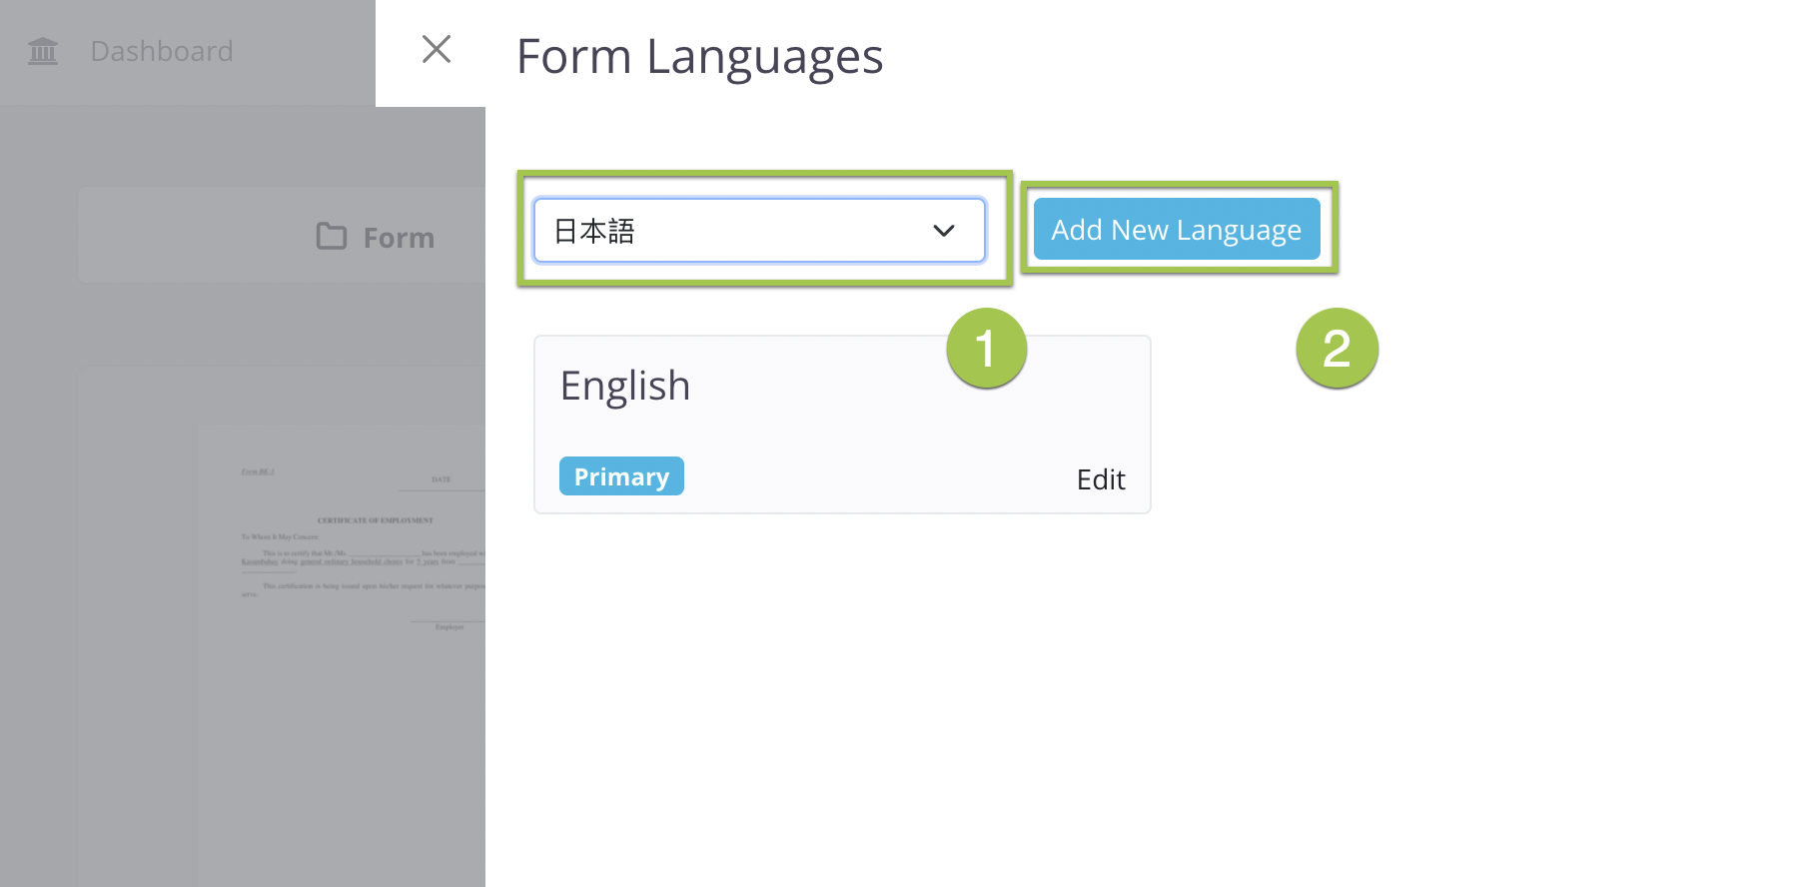Switch to the Form tab

(398, 238)
